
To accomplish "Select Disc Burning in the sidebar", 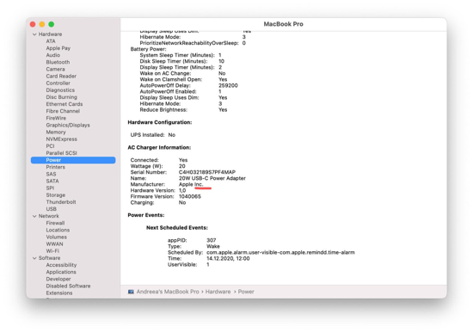I will [62, 97].
